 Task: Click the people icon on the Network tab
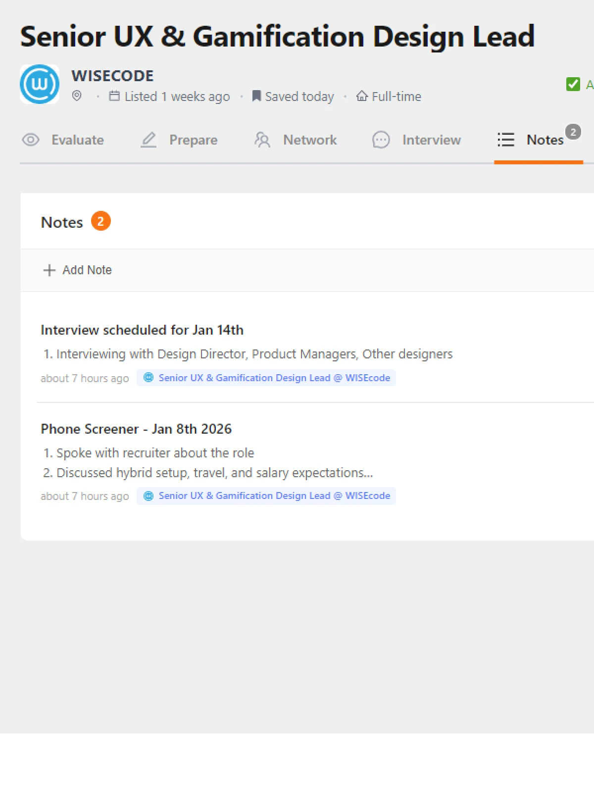click(262, 140)
